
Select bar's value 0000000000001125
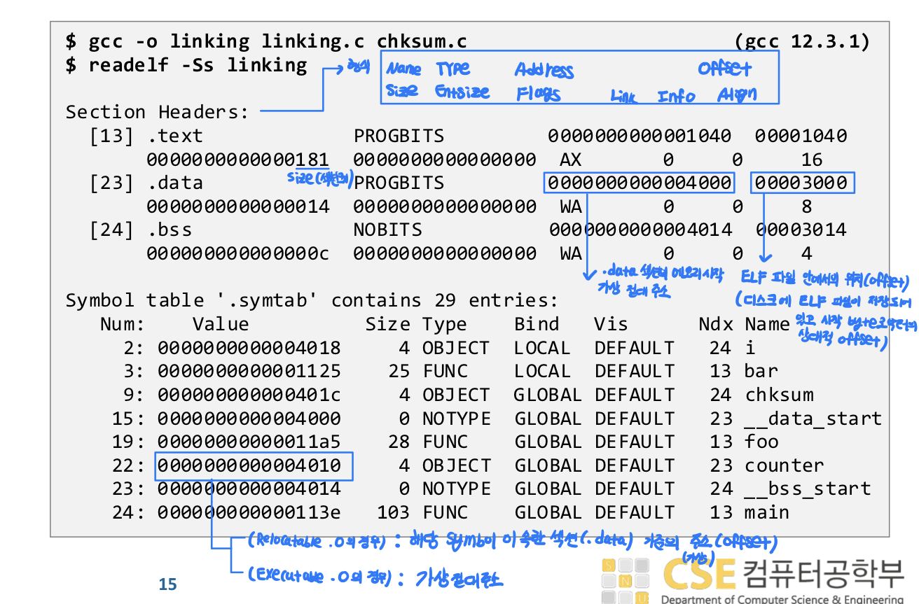(x=249, y=372)
